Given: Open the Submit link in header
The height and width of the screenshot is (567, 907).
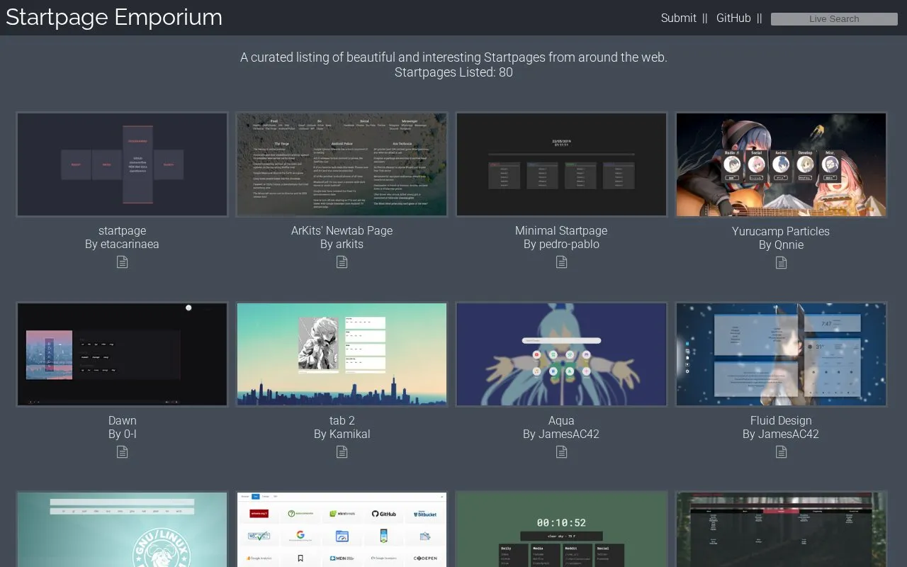Looking at the screenshot, I should pos(679,18).
